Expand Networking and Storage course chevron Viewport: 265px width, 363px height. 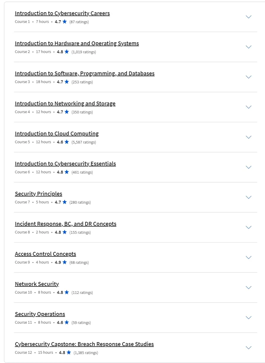(x=249, y=107)
